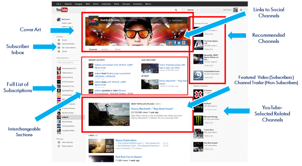Click the Add channels plus icon
Image resolution: width=302 pixels, height=166 pixels.
tap(59, 142)
